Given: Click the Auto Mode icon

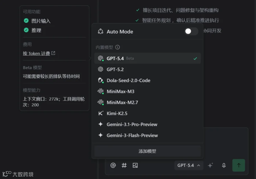Looking at the screenshot, I should point(100,31).
